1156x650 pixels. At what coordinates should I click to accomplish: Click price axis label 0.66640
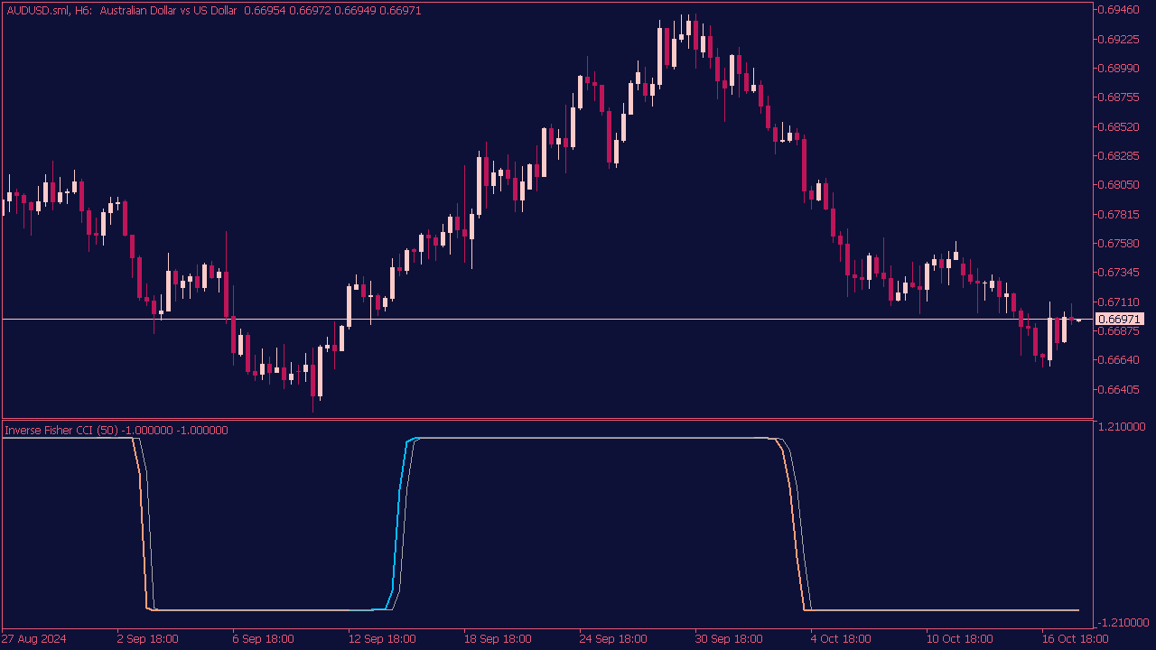tap(1119, 359)
